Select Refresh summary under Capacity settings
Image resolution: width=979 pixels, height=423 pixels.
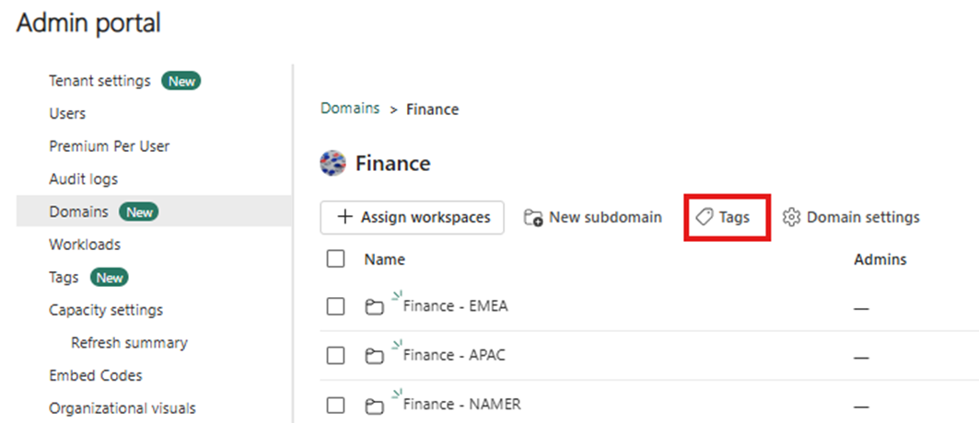(129, 343)
